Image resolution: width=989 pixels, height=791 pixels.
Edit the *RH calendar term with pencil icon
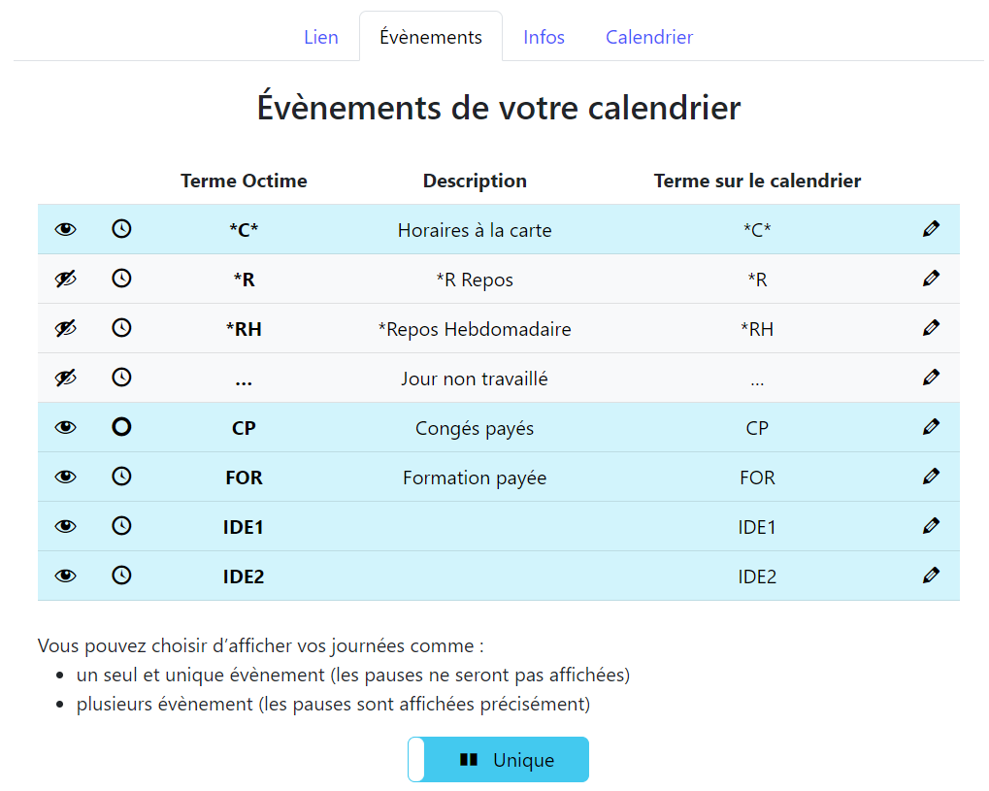(931, 328)
